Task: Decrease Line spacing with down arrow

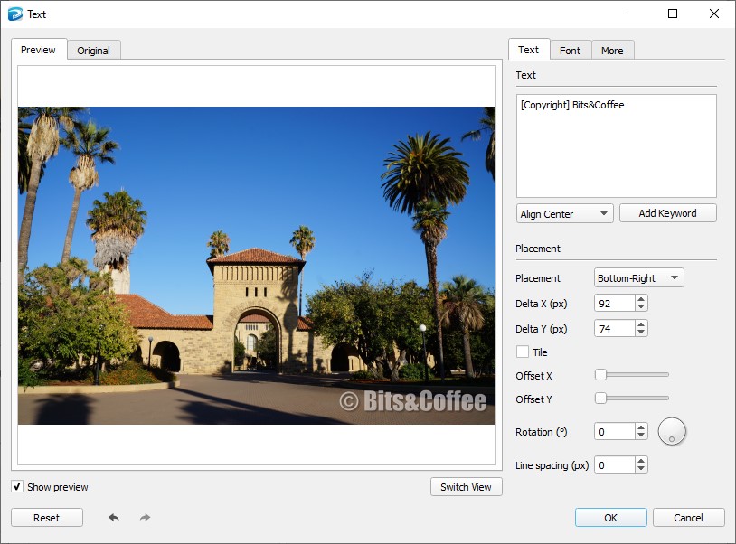Action: [641, 469]
